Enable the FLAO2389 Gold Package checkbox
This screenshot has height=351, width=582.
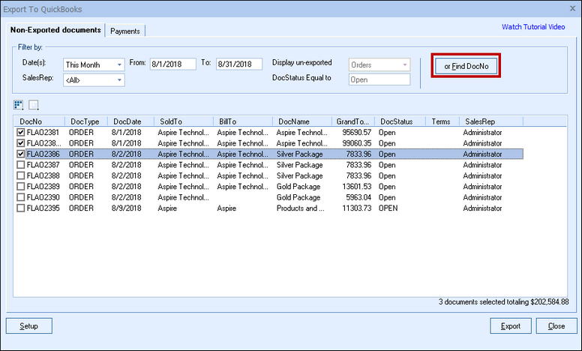coord(21,186)
